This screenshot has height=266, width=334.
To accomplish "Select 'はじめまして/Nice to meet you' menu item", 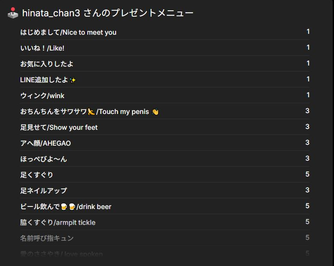I will click(x=68, y=33).
